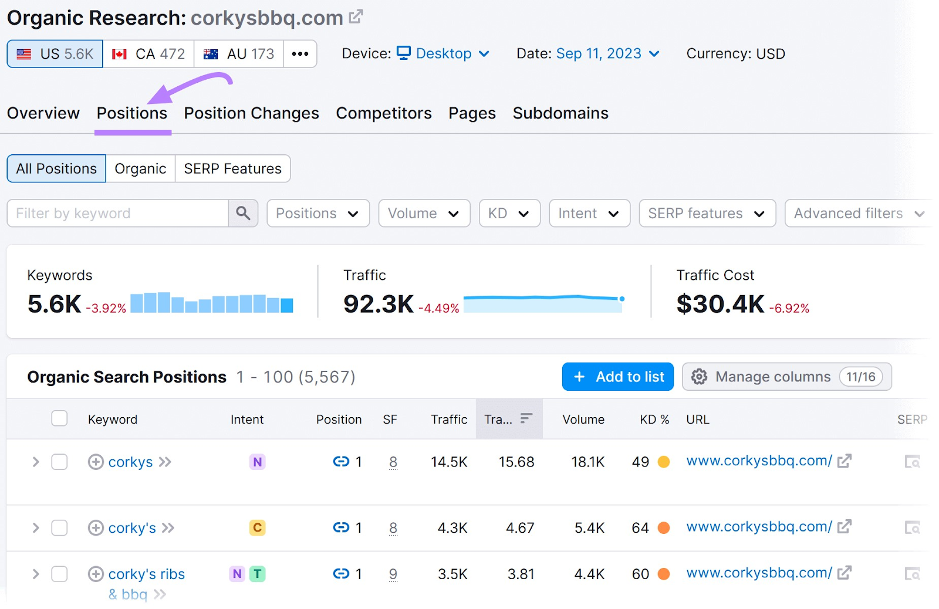The image size is (939, 609).
Task: Click the Add to list button
Action: [617, 377]
